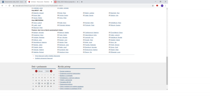Open deputy Kiššová, Jana
Viewport: 210px width, 98px height.
pyautogui.click(x=38, y=40)
